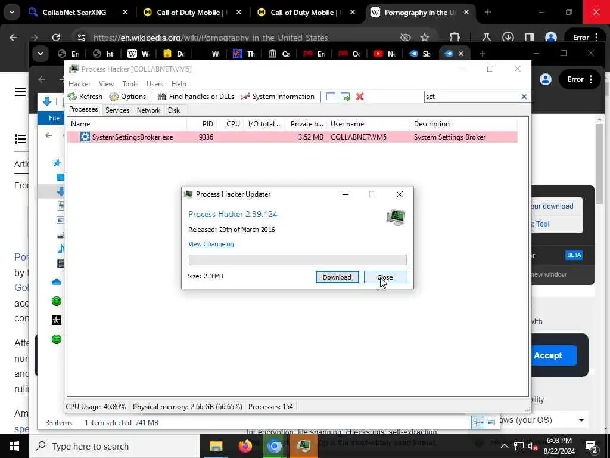Viewport: 610px width, 458px height.
Task: Click the updater download progress bar
Action: 297,260
